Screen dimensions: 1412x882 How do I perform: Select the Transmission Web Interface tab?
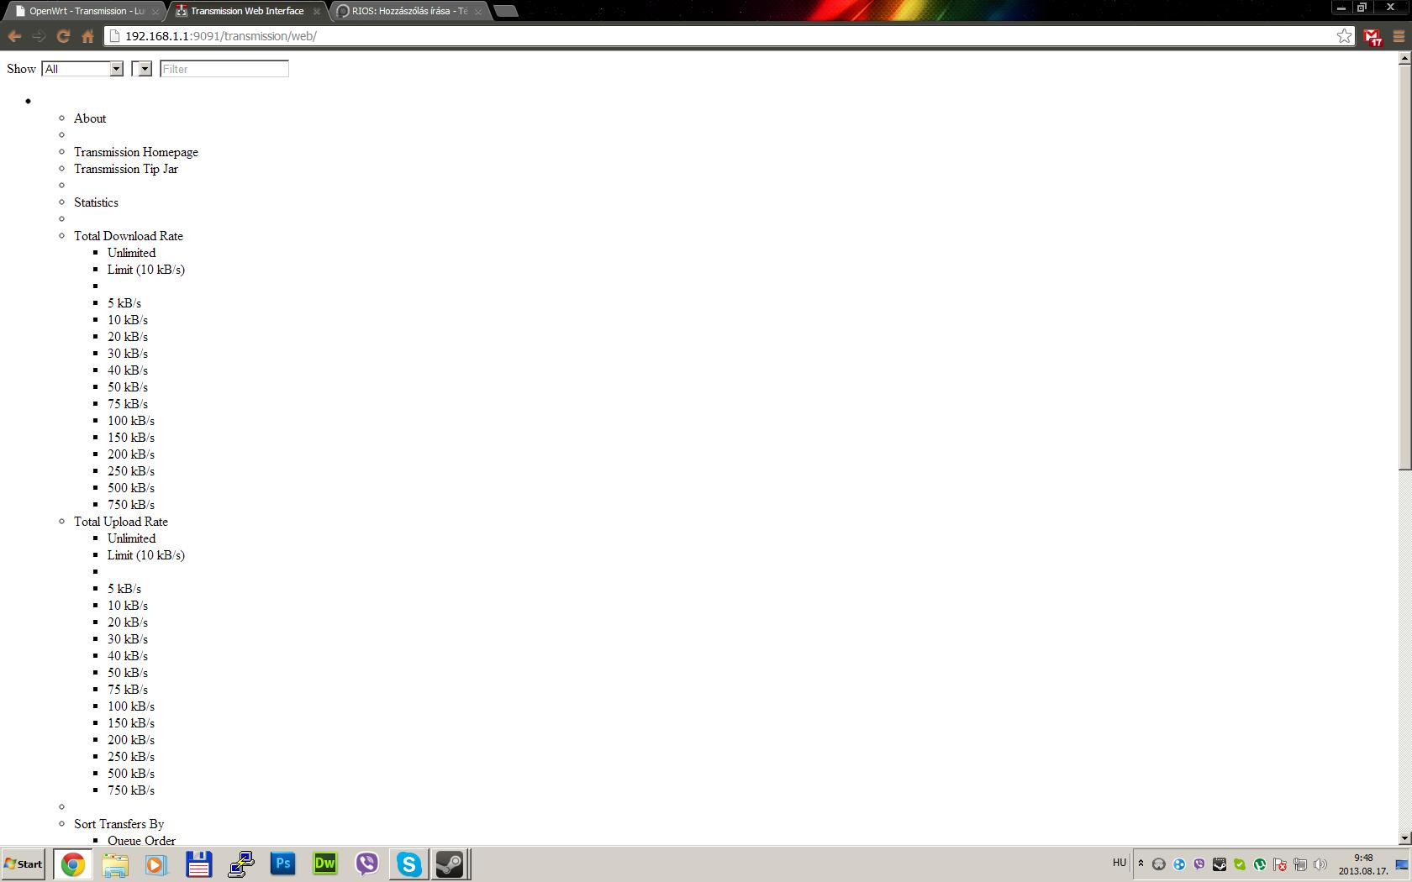click(247, 11)
